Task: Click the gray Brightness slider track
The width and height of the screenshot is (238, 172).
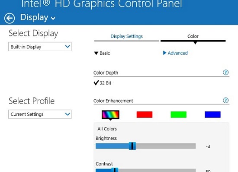Action: point(165,146)
